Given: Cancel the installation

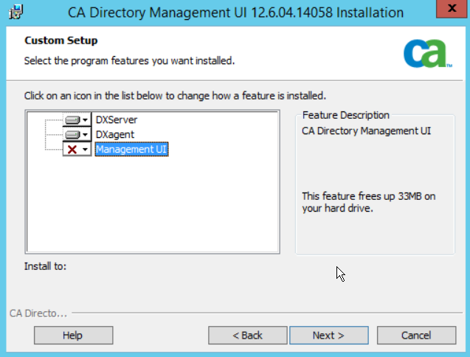Looking at the screenshot, I should (416, 335).
